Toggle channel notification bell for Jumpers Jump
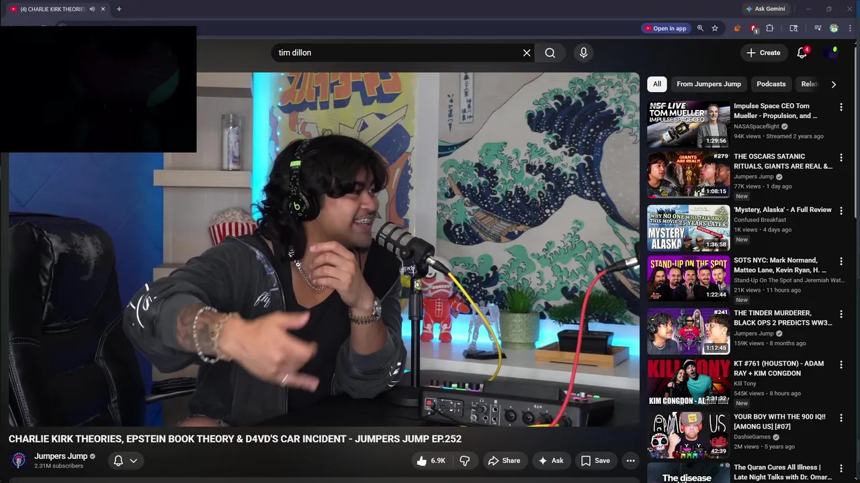Screen dimensions: 860x483 118,460
